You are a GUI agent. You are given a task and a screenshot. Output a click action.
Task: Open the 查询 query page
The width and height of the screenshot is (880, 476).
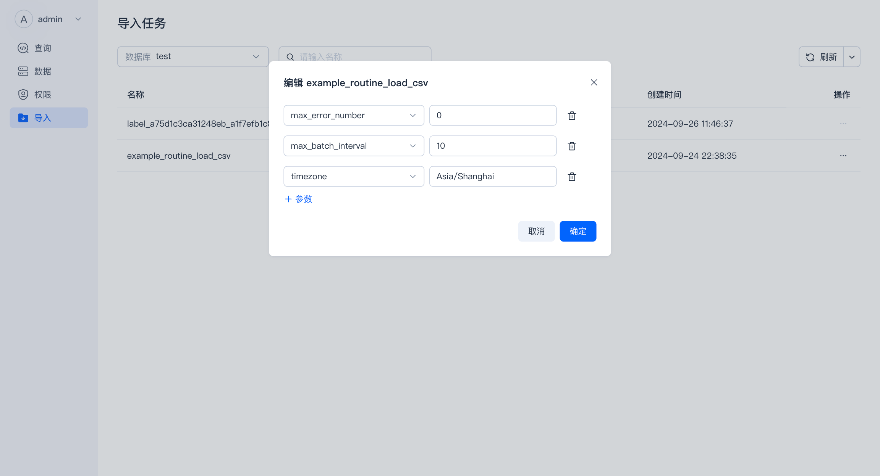coord(42,48)
